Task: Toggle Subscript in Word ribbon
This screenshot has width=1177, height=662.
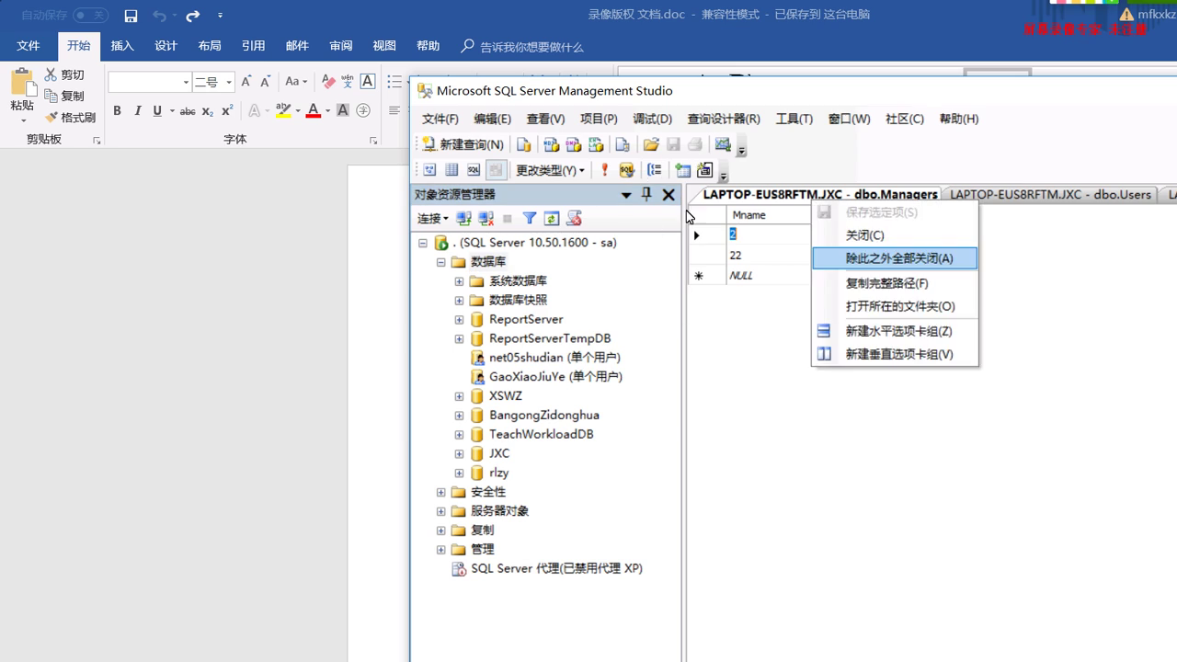Action: click(207, 111)
